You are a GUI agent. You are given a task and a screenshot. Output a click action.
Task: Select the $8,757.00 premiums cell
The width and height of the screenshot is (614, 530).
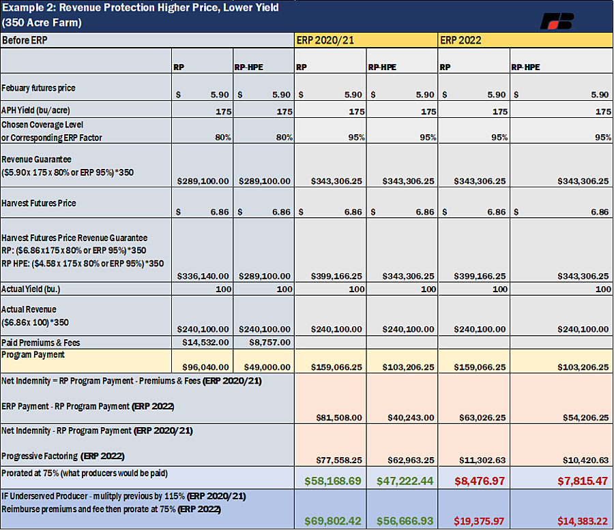[263, 342]
